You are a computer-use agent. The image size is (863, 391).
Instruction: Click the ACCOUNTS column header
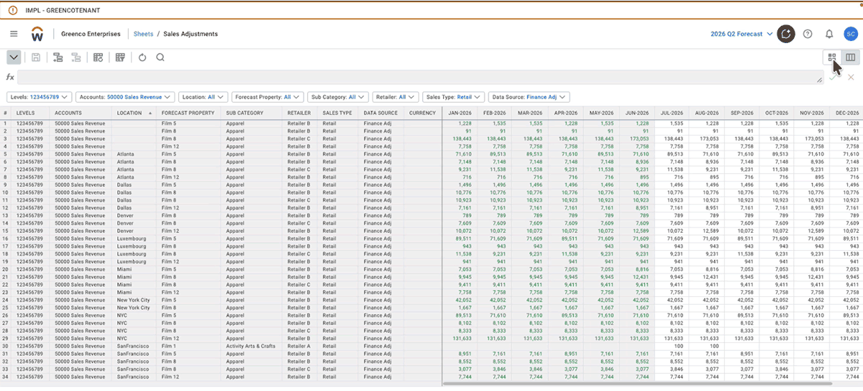[x=81, y=113]
